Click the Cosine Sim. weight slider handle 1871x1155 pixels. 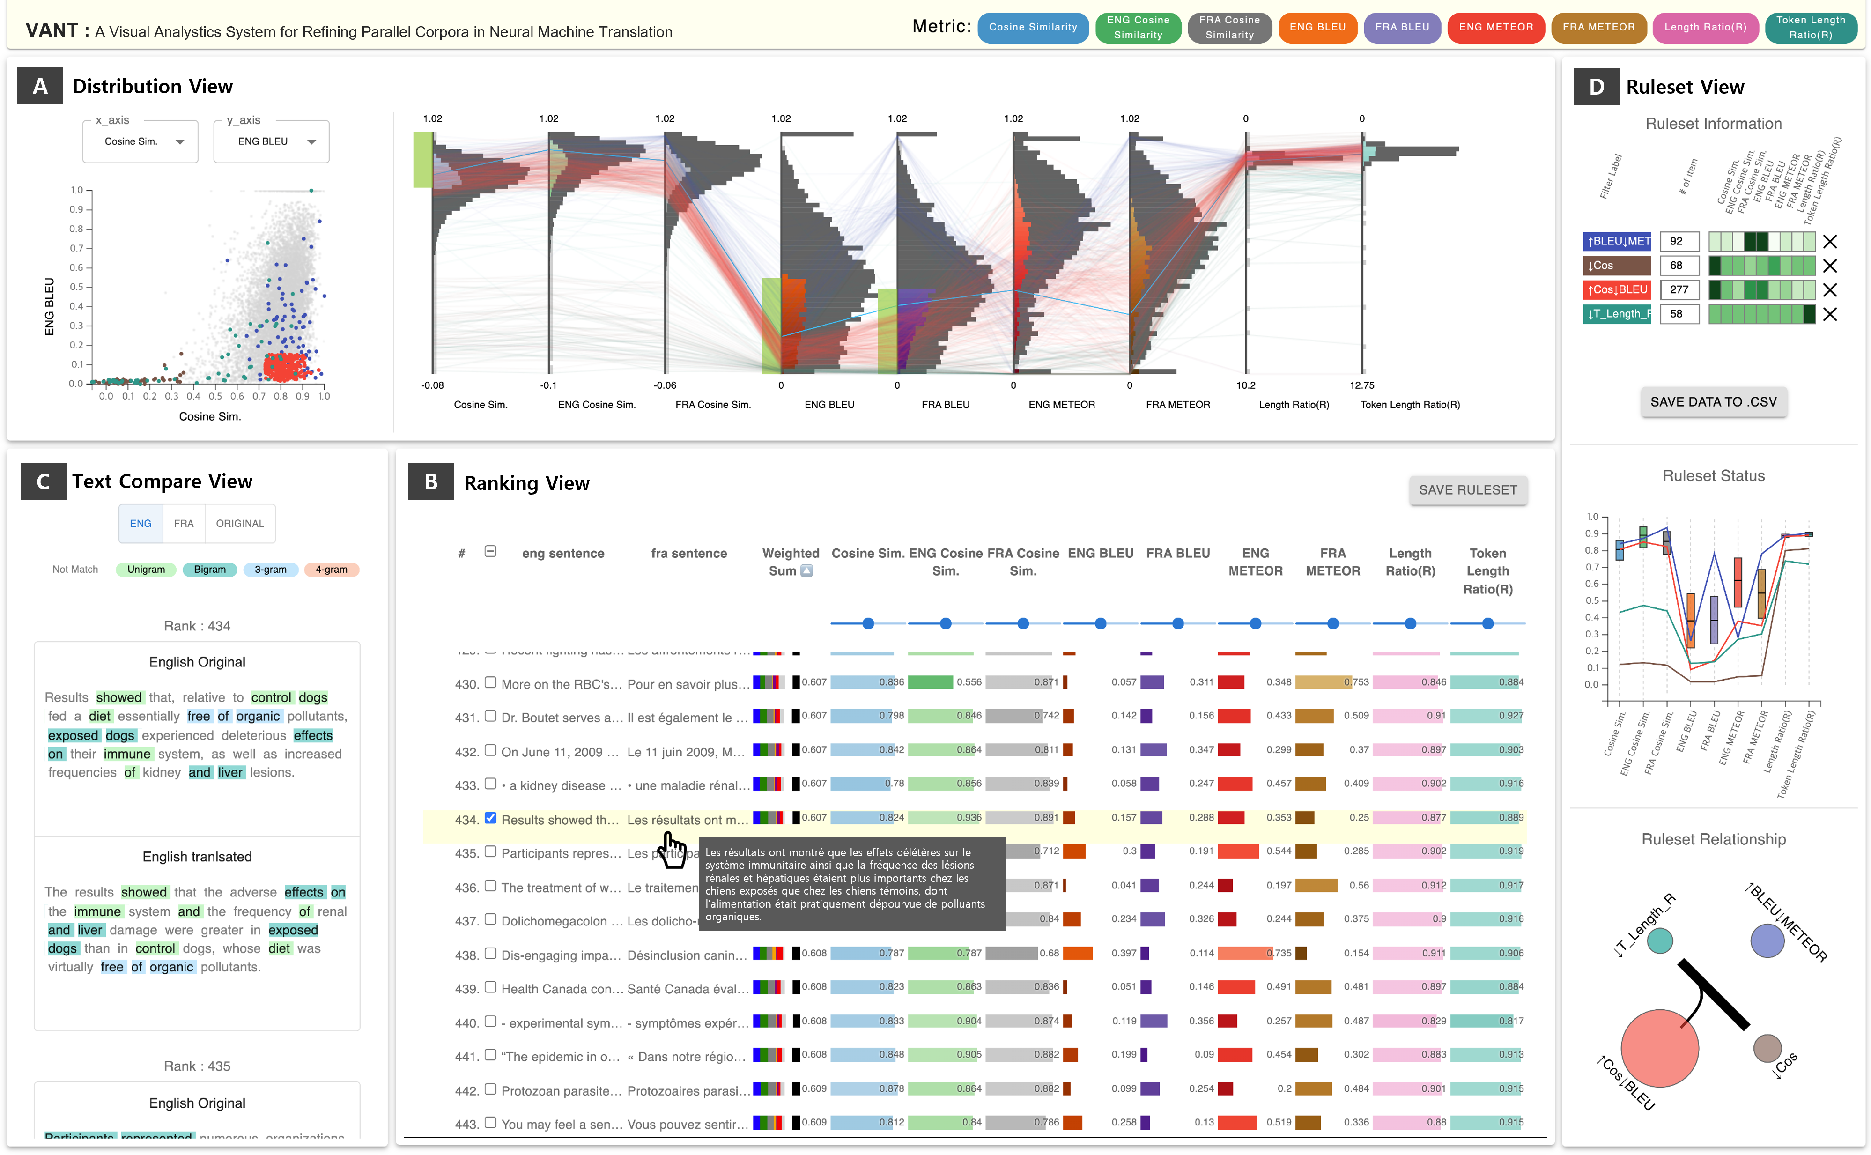point(868,623)
